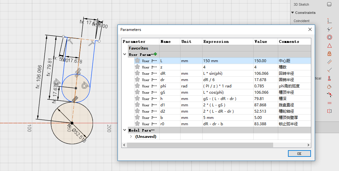
Task: Toggle favorite star for parameter d1
Action: click(x=137, y=105)
